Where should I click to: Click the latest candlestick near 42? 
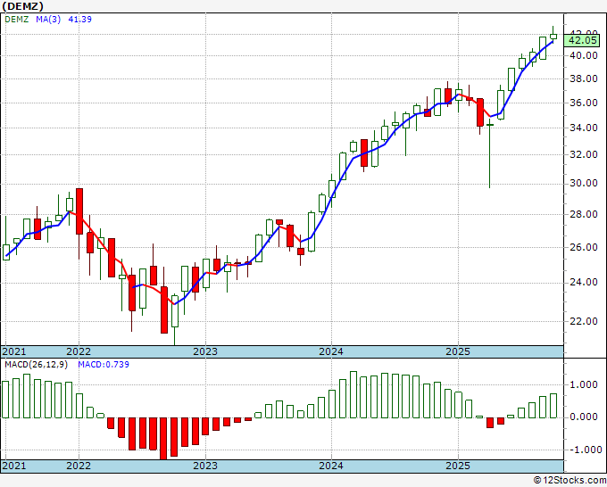[x=553, y=37]
